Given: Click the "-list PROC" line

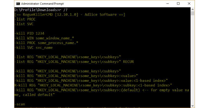Looking at the screenshot, I should tap(25, 19).
